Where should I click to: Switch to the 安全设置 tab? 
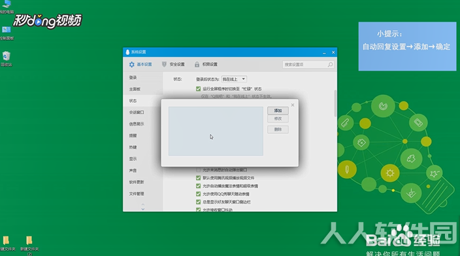click(x=173, y=64)
